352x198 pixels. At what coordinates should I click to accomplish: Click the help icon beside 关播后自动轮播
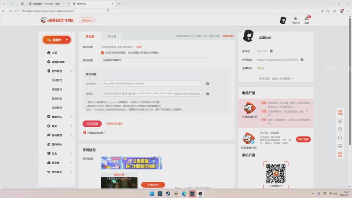click(105, 133)
